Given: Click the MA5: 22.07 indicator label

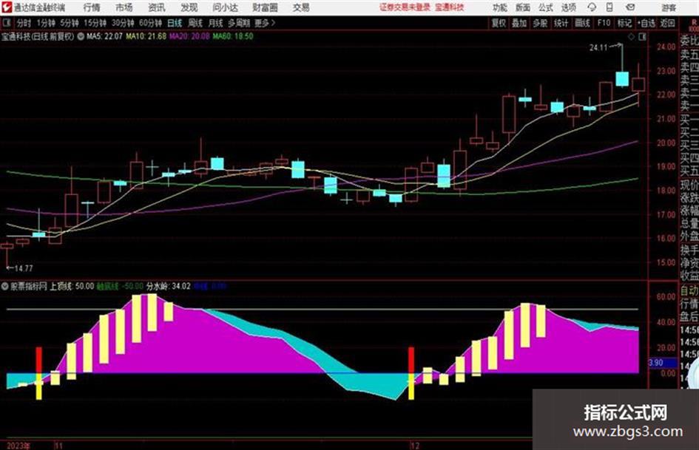Looking at the screenshot, I should [104, 36].
